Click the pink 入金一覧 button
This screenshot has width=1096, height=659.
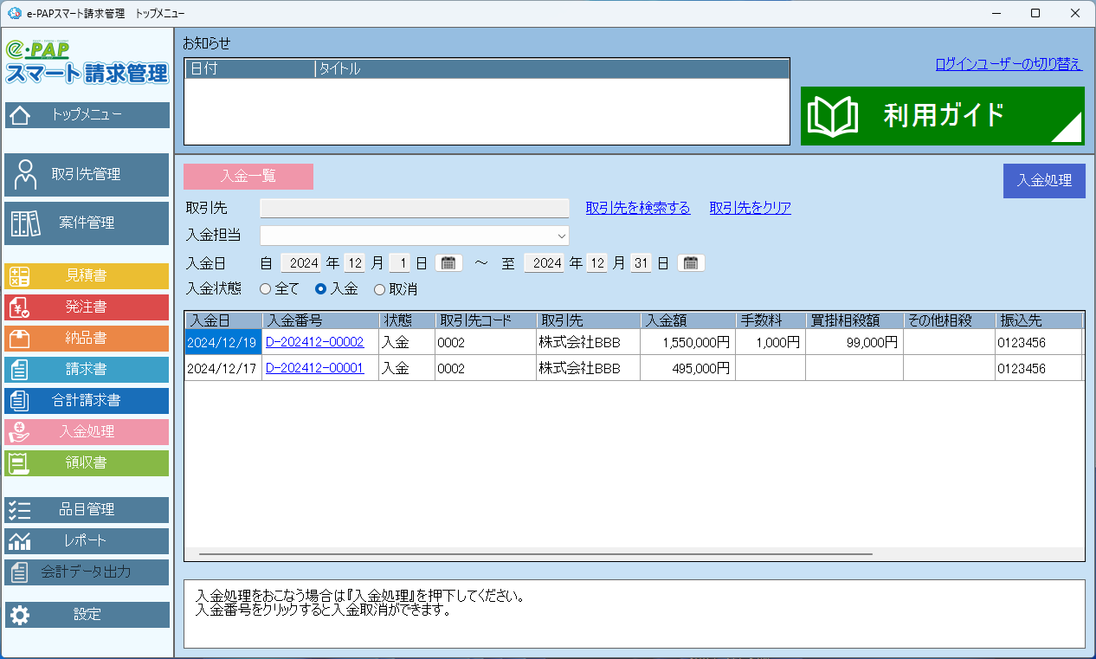248,177
